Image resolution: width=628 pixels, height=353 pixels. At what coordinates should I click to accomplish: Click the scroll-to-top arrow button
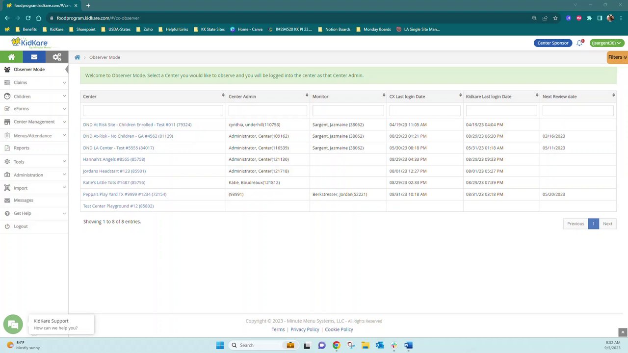[623, 332]
